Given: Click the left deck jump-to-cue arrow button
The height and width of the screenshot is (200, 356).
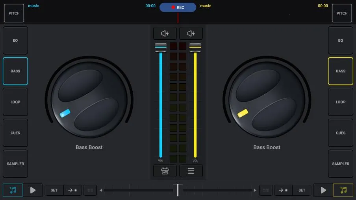Looking at the screenshot, I should (72, 190).
